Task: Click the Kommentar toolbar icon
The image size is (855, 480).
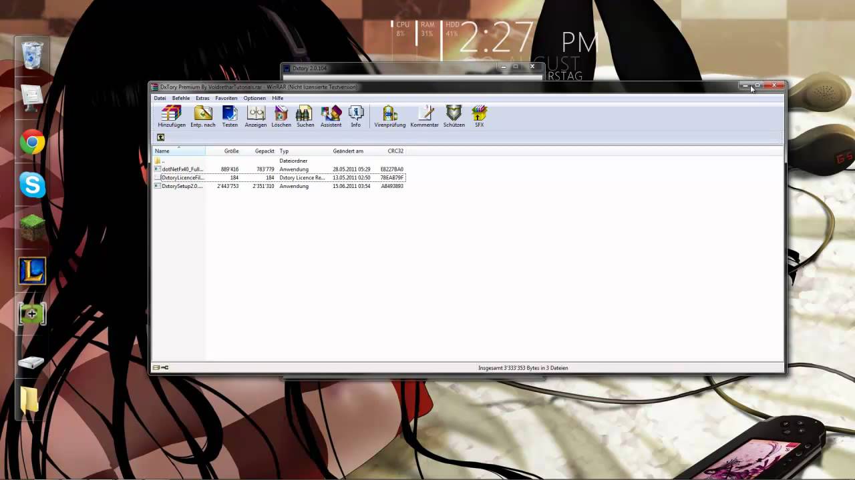Action: point(425,116)
